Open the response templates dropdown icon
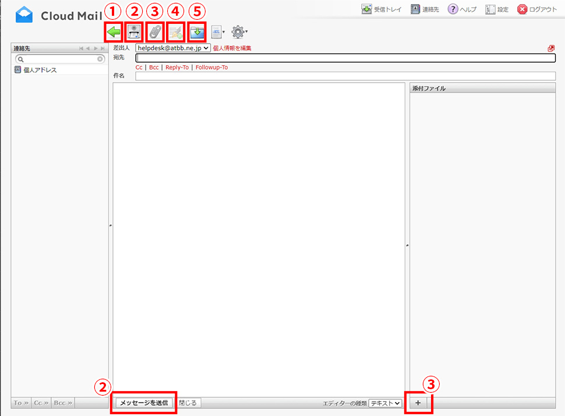The width and height of the screenshot is (565, 416). pyautogui.click(x=218, y=32)
